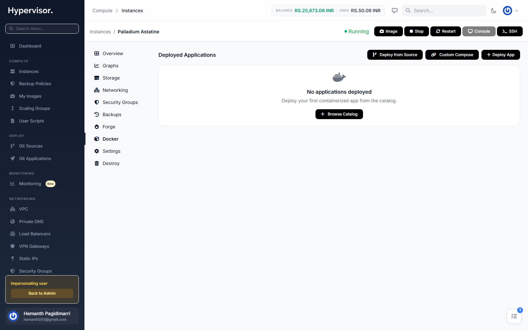Click the Graphs line chart icon
The height and width of the screenshot is (330, 528).
pyautogui.click(x=97, y=66)
